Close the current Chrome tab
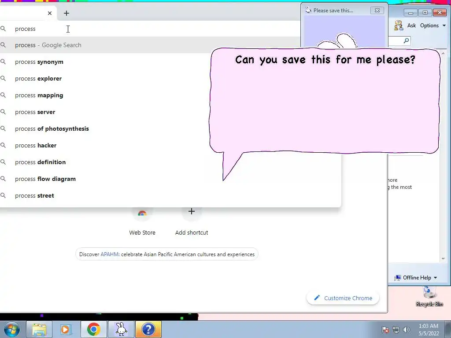 click(x=50, y=13)
